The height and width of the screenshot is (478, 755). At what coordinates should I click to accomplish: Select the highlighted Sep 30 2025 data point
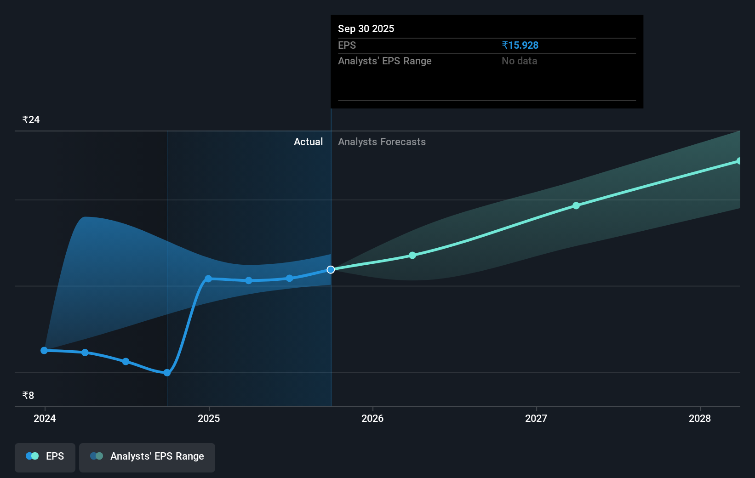330,270
